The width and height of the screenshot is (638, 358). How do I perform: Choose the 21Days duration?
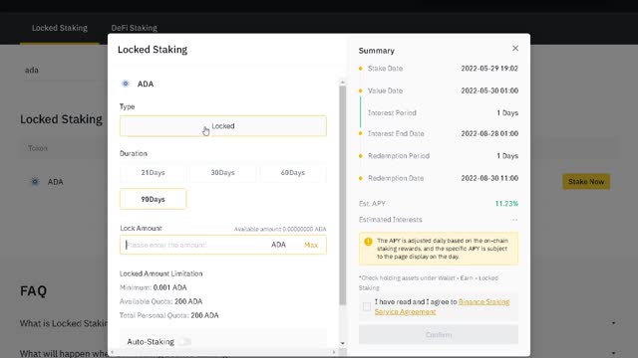pos(153,172)
